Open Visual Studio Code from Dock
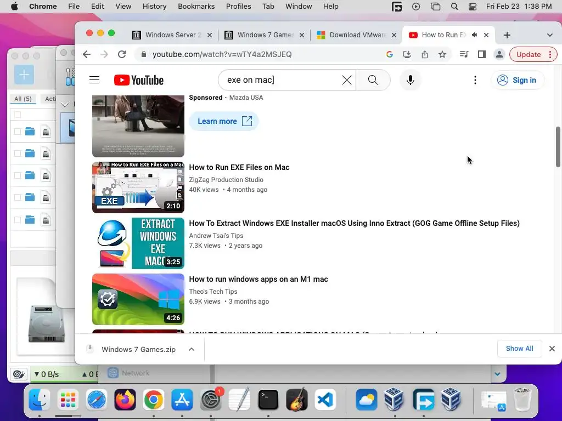562x421 pixels. 325,400
